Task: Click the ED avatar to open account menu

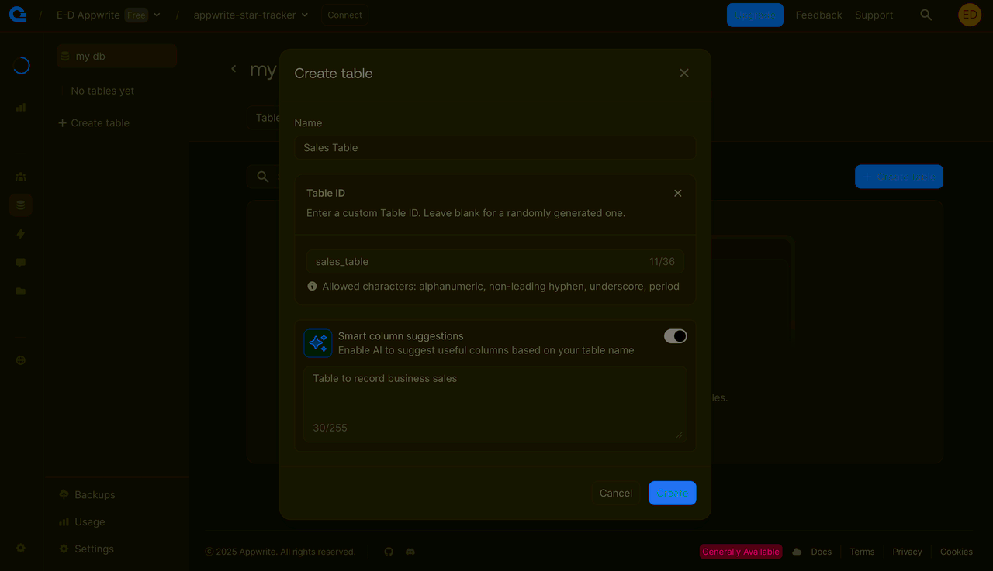Action: 969,14
